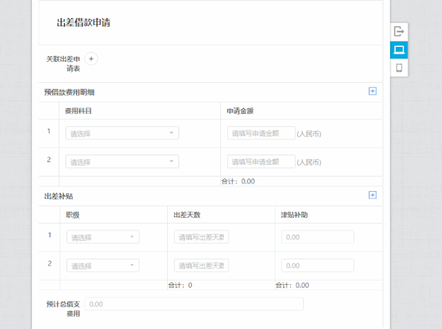This screenshot has width=442, height=329.
Task: Expand 职级 dropdown in row 2
Action: coord(103,266)
